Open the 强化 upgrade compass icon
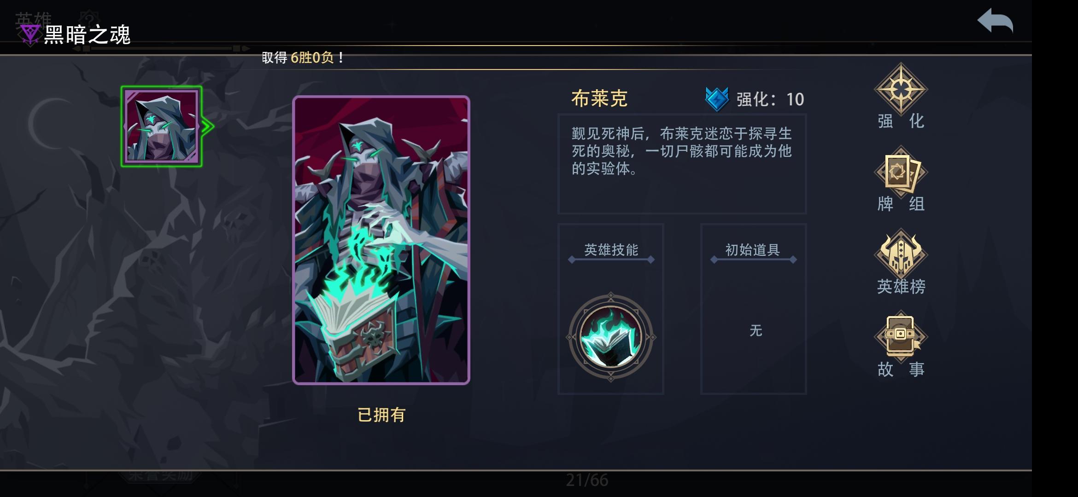Screen dimensions: 1078x497 901,89
